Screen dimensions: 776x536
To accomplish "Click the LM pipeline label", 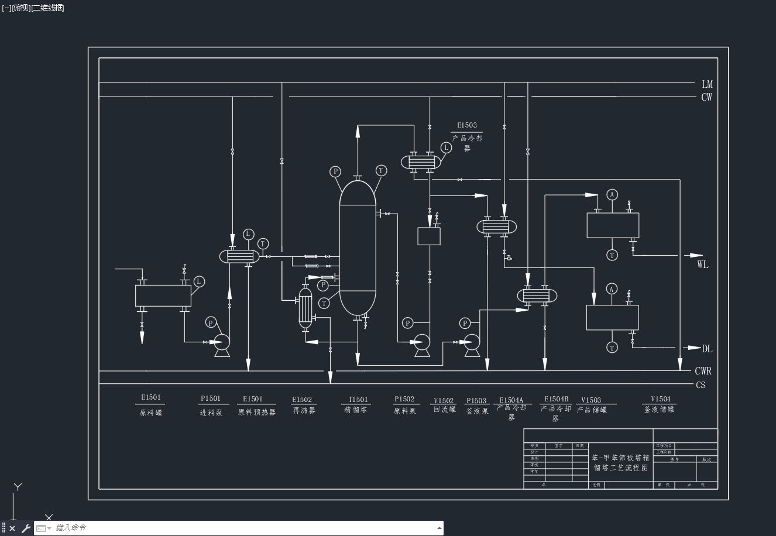I will click(x=707, y=84).
